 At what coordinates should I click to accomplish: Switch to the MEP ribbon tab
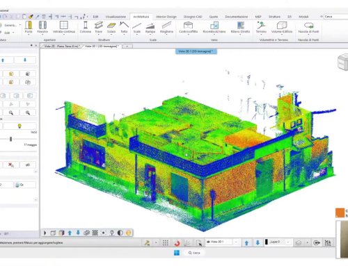258,17
